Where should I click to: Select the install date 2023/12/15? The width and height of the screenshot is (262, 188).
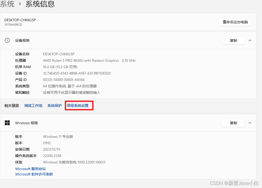[x=52, y=149]
